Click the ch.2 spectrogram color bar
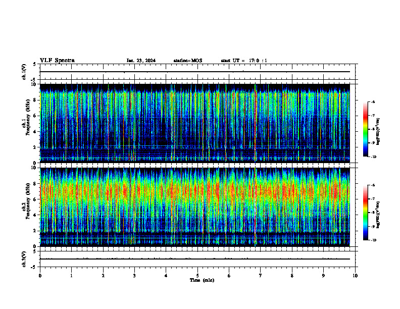Image resolution: width=400 pixels, height=309 pixels. pyautogui.click(x=366, y=213)
